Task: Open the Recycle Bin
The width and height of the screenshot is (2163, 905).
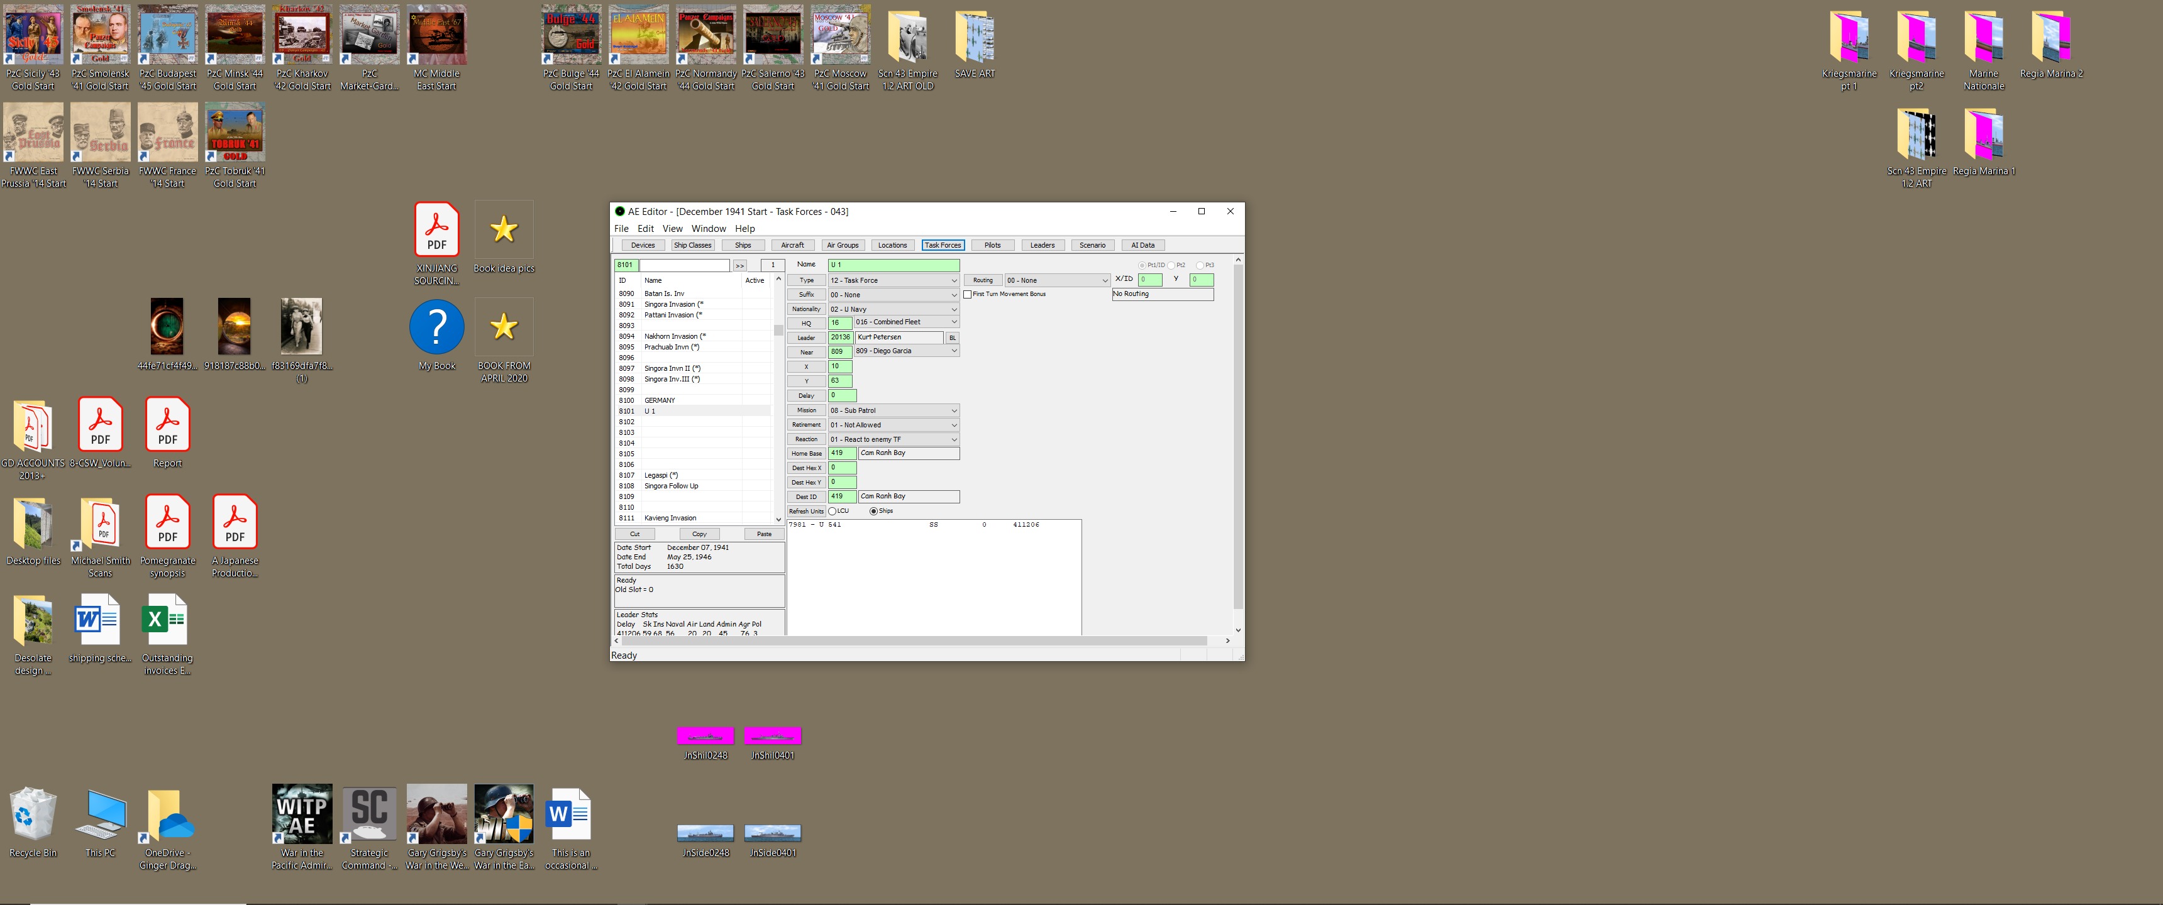Action: (x=33, y=822)
